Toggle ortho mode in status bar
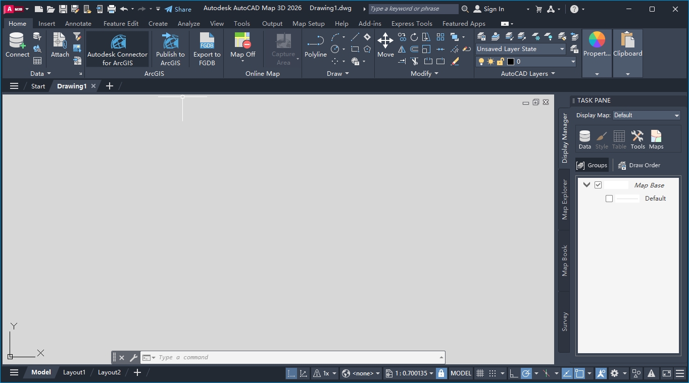 pos(514,373)
